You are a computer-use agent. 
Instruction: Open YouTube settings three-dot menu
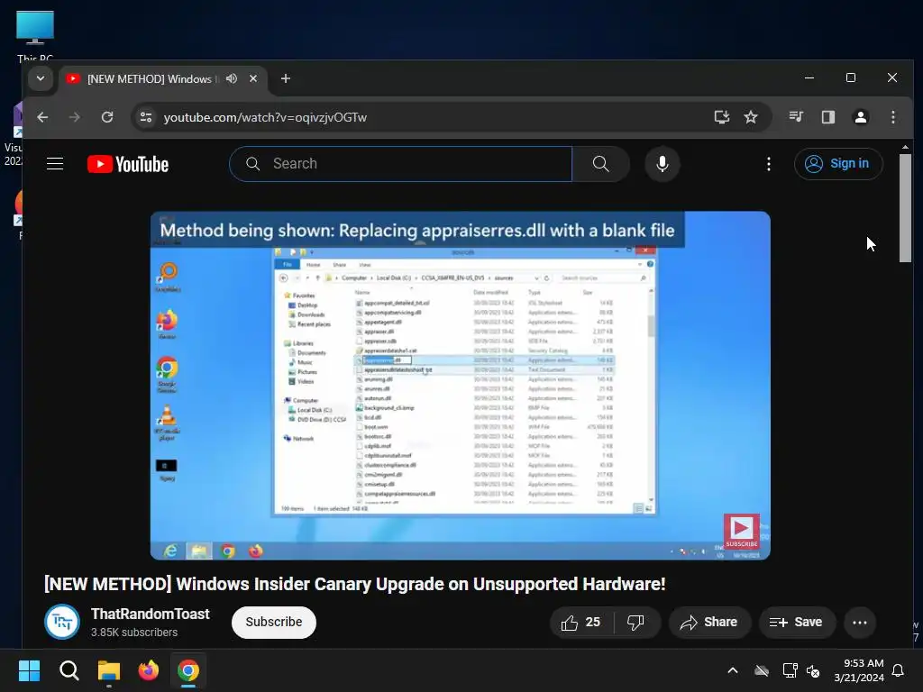click(x=768, y=164)
